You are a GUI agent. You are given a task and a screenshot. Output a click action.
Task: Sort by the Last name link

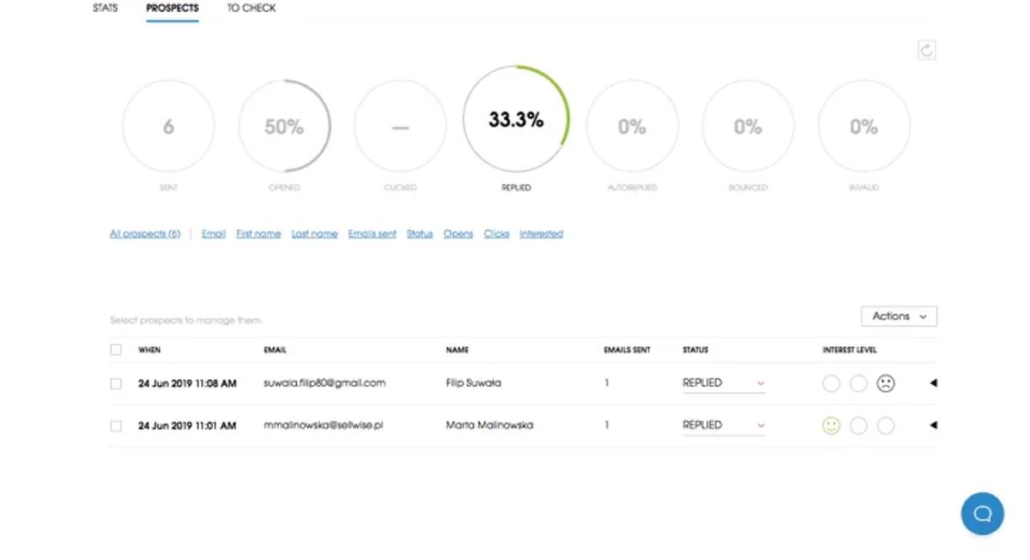coord(314,234)
